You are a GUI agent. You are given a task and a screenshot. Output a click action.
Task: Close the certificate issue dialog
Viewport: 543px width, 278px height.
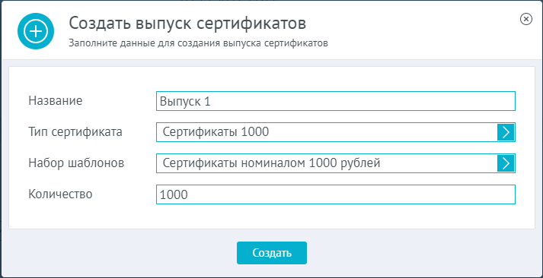526,19
